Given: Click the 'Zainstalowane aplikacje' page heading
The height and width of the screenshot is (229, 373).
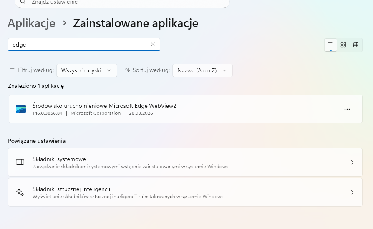Looking at the screenshot, I should tap(136, 23).
